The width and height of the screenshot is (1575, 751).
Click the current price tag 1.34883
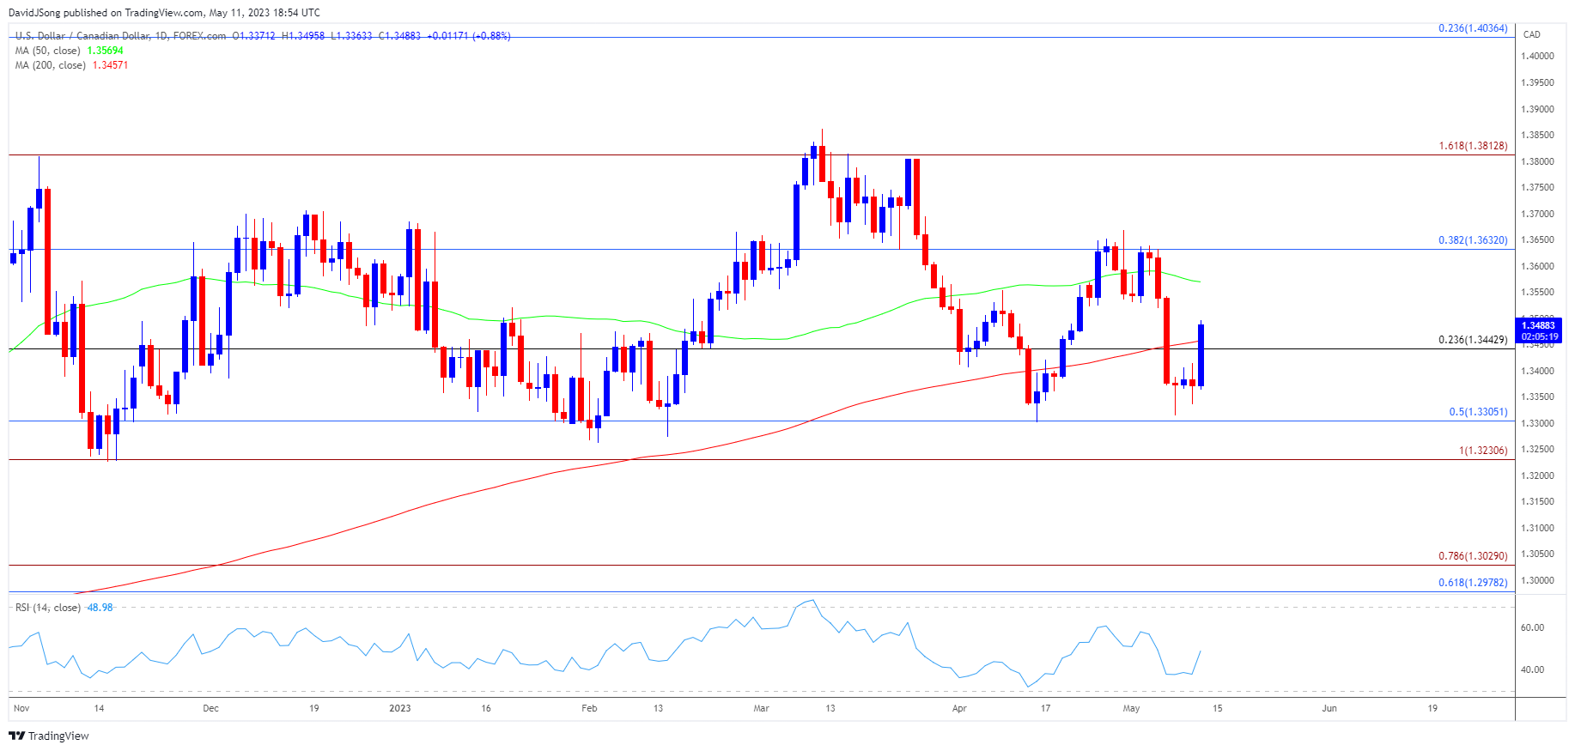click(1538, 325)
